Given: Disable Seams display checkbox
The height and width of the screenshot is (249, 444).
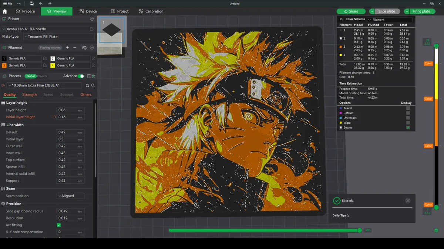Looking at the screenshot, I should point(408,127).
